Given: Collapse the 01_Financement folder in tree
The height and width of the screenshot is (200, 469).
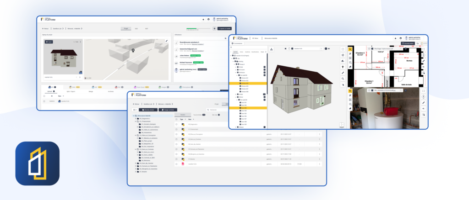Looking at the screenshot, I should (x=135, y=121).
